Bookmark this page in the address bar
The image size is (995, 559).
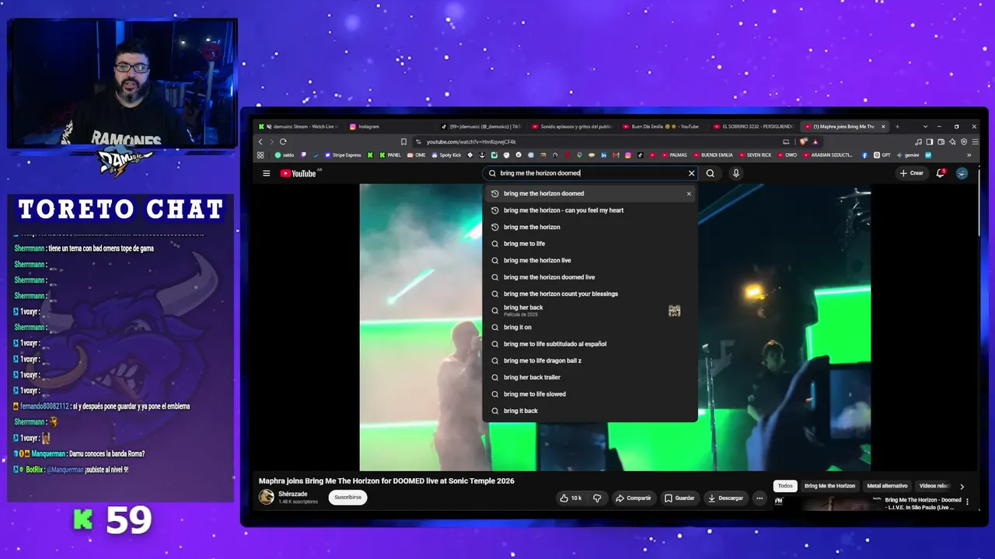[x=403, y=141]
